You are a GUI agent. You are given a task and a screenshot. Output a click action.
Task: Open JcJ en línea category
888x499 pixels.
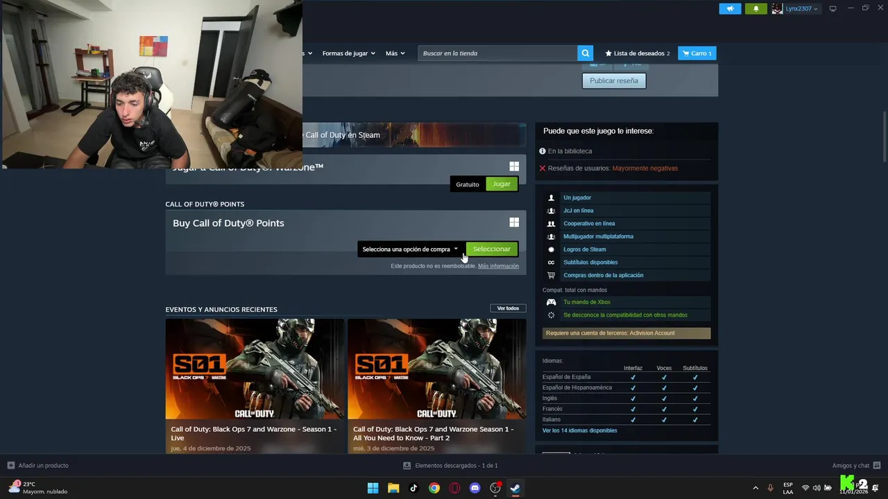point(579,211)
